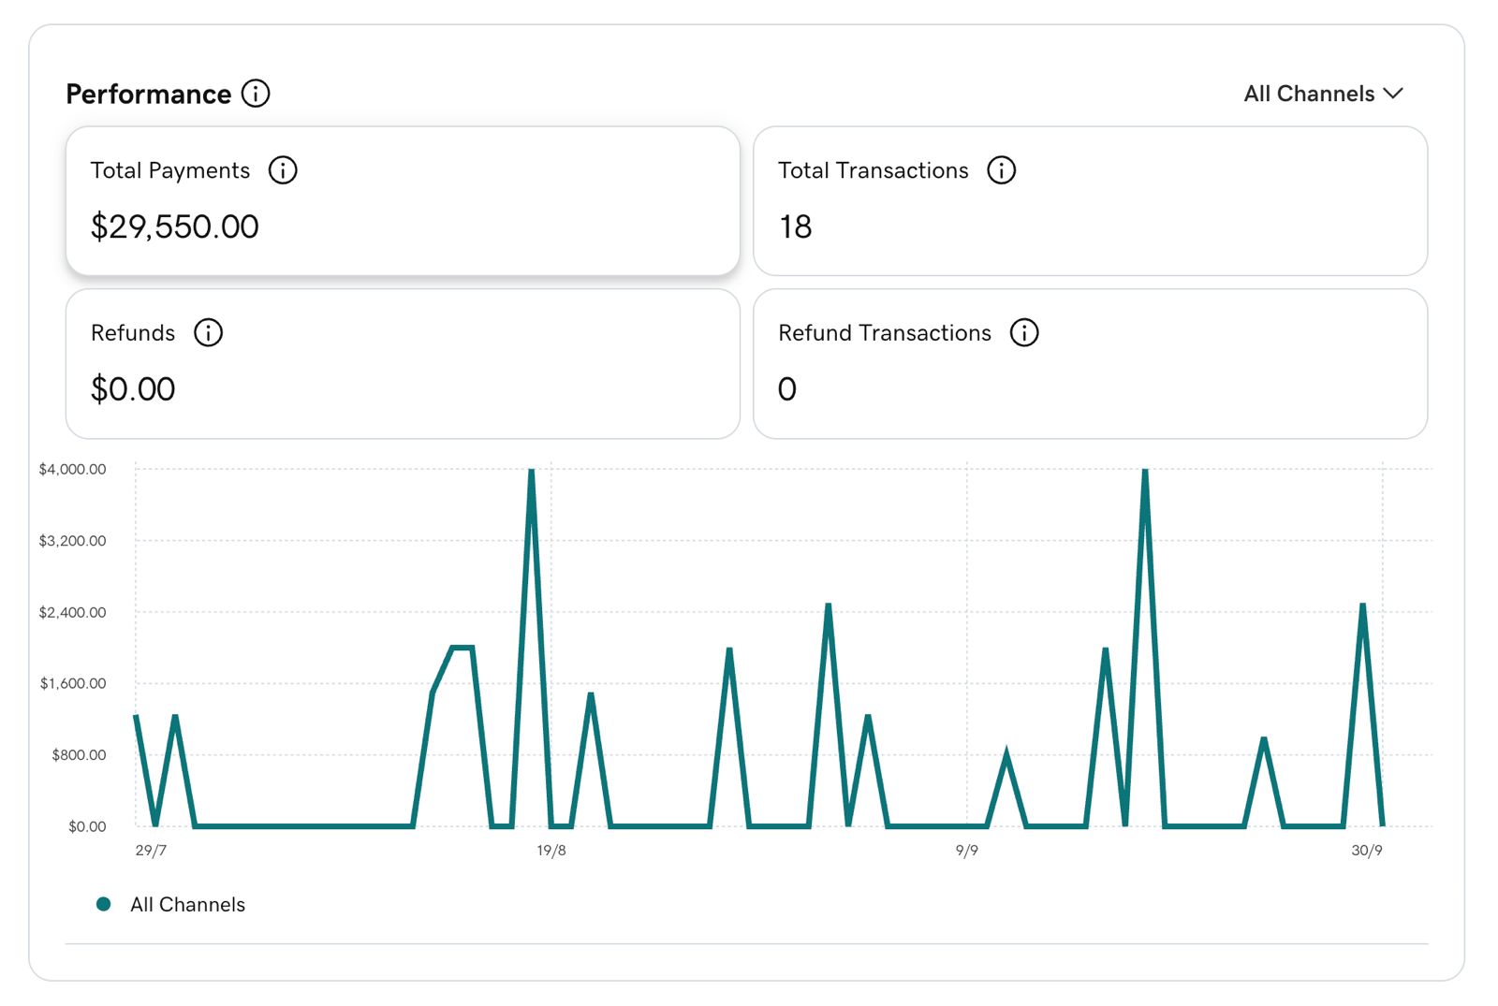Click the All Channels dropdown chevron
Image resolution: width=1498 pixels, height=1006 pixels.
tap(1393, 94)
